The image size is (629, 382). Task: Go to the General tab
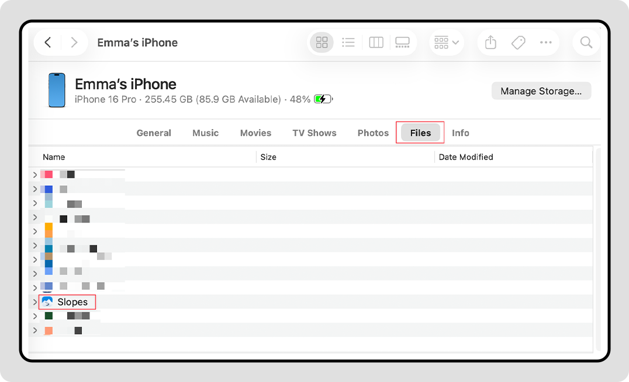click(x=154, y=133)
